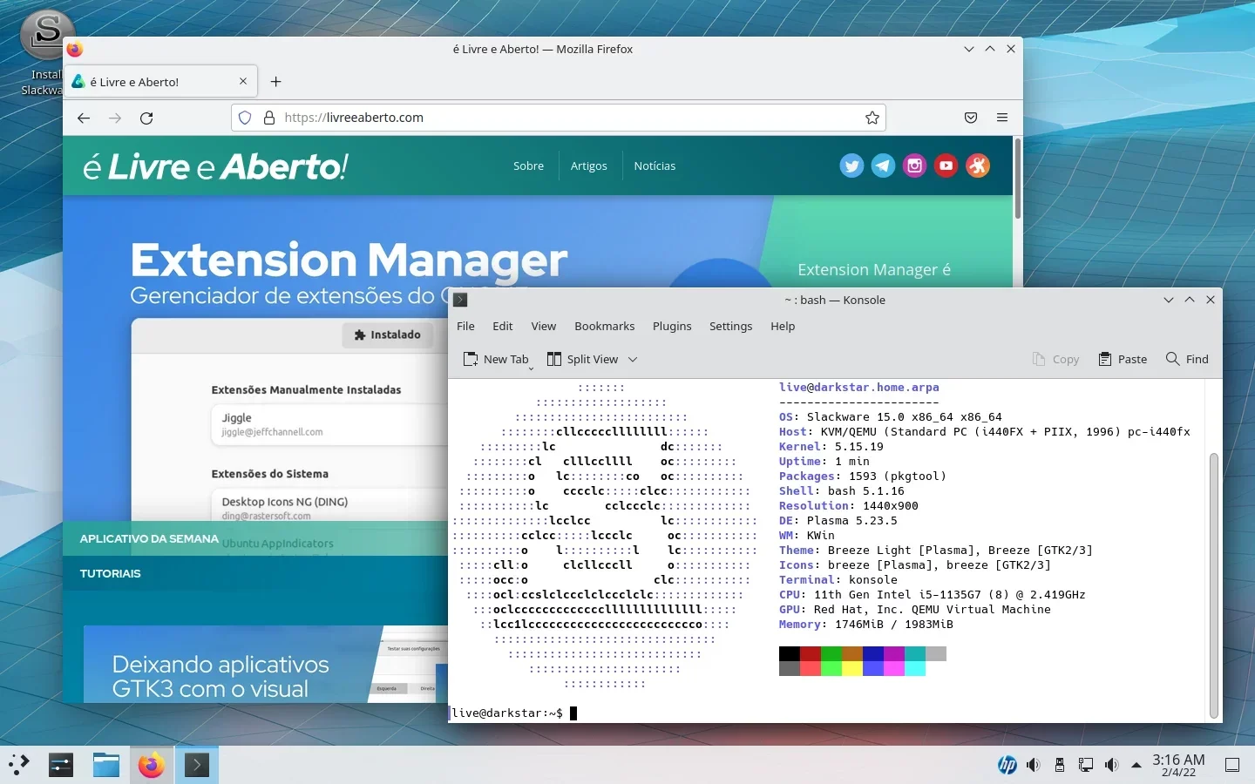Viewport: 1255px width, 784px height.
Task: Open the Help menu in Konsole
Action: (x=783, y=326)
